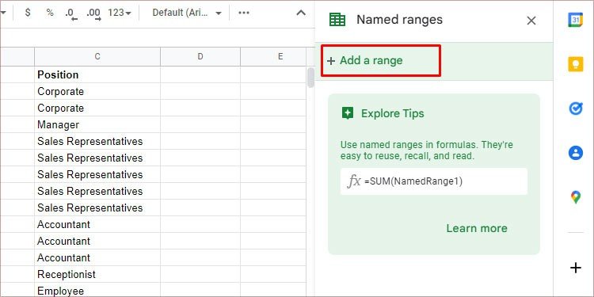Open Google Tasks side panel icon
This screenshot has height=297, width=594.
[575, 109]
